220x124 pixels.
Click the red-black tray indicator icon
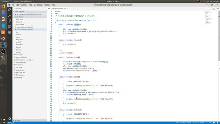point(199,1)
